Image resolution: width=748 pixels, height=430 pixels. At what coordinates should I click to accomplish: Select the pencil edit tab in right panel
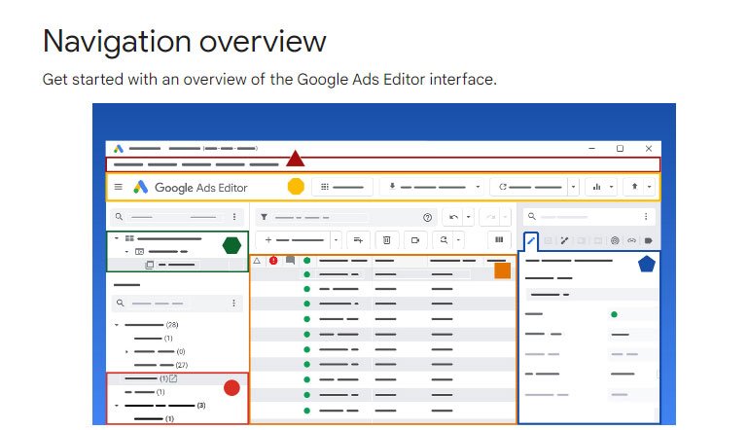pyautogui.click(x=530, y=240)
